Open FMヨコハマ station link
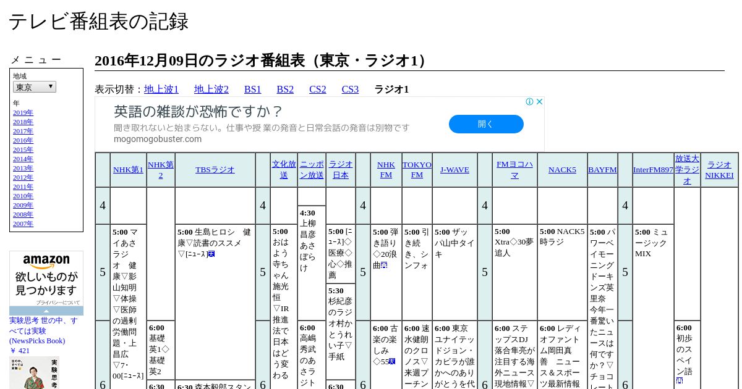Screen dimensions: 742x389 coord(514,170)
